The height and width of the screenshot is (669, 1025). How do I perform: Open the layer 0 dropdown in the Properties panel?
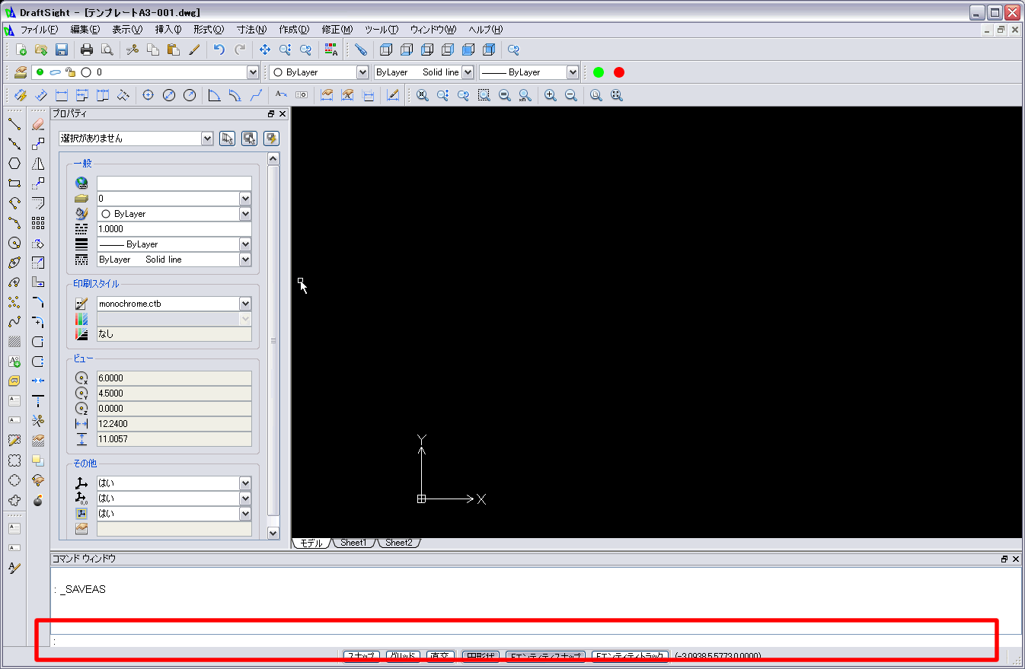tap(245, 198)
